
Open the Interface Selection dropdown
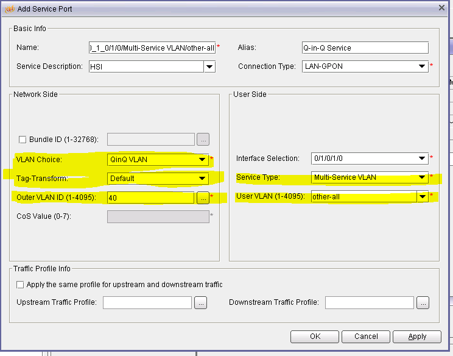(422, 158)
